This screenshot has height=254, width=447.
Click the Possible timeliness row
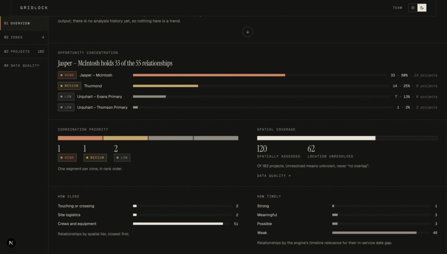tap(347, 224)
